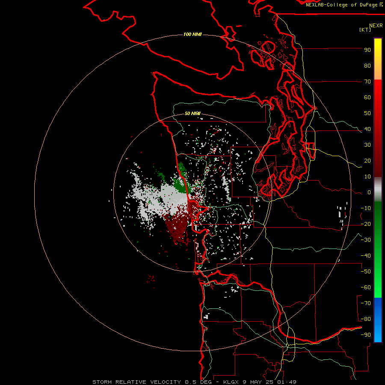Click the 100 NMI range ring label
The image size is (385, 385).
[x=192, y=34]
